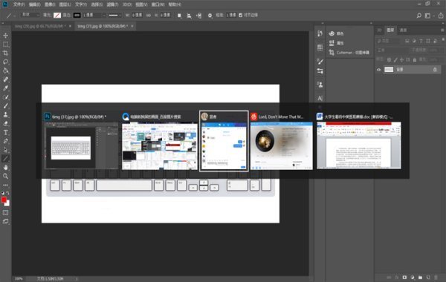
Task: Select the Line shape tool
Action: pyautogui.click(x=5, y=159)
